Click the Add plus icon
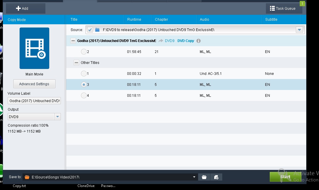Screen dimensions: 319x190 [x=18, y=9]
